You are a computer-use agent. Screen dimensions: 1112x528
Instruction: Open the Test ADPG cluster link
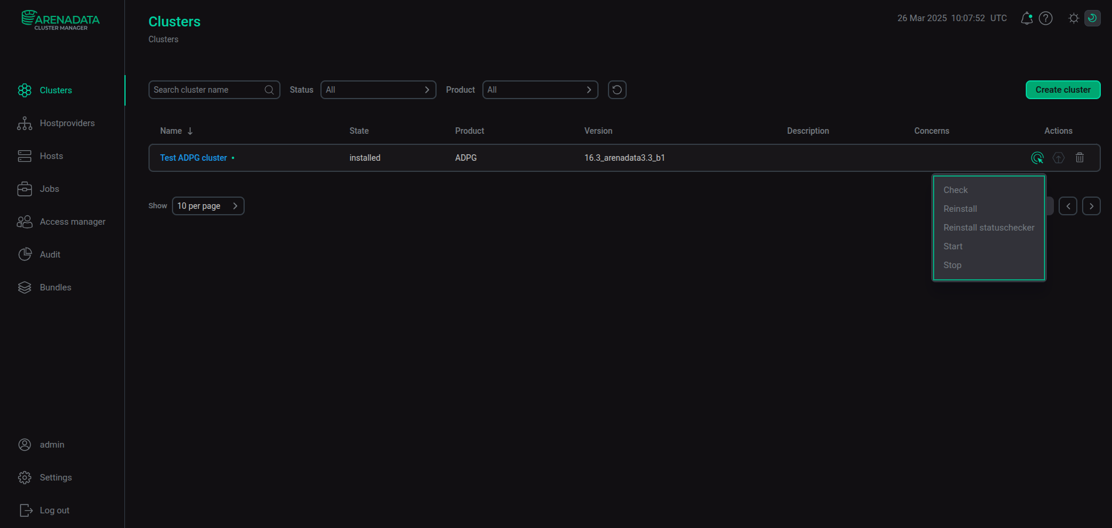(193, 158)
